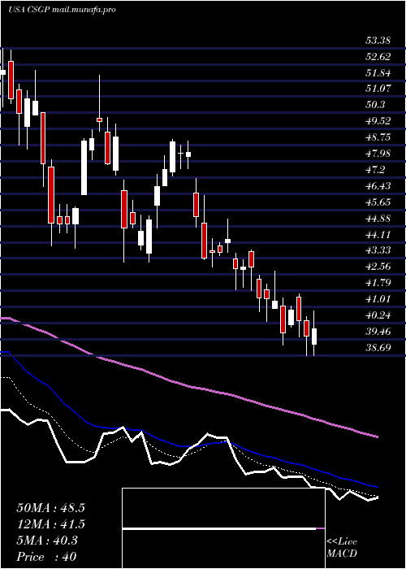The image size is (406, 569).
Task: Click the 44.88 price axis label
Action: 378,218
